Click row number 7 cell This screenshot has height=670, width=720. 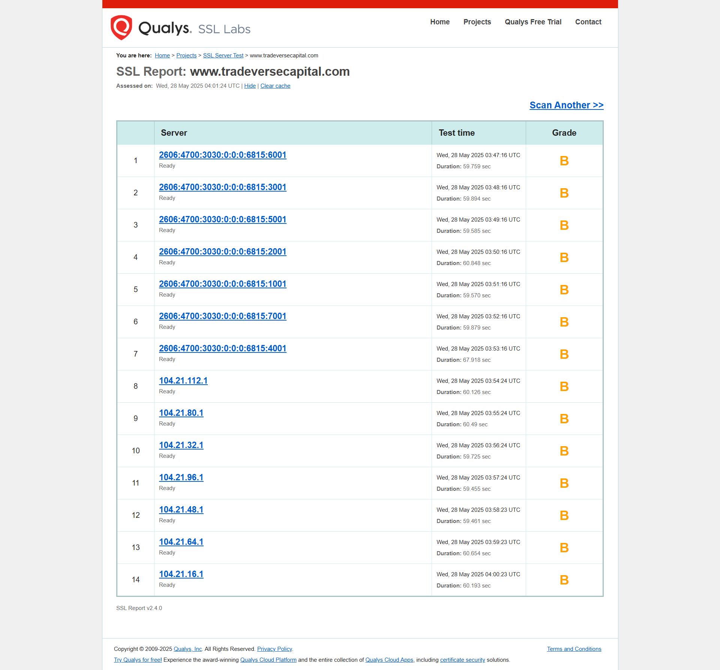[136, 354]
